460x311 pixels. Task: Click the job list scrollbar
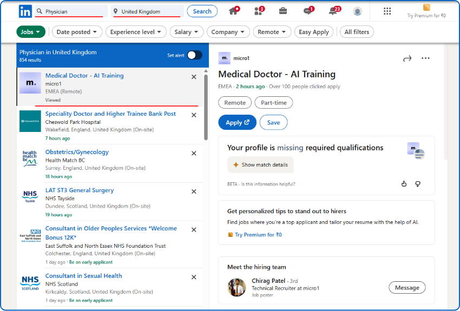[206, 107]
